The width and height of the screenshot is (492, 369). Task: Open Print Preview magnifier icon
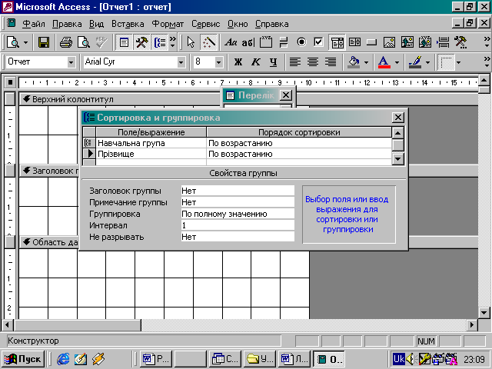click(84, 42)
